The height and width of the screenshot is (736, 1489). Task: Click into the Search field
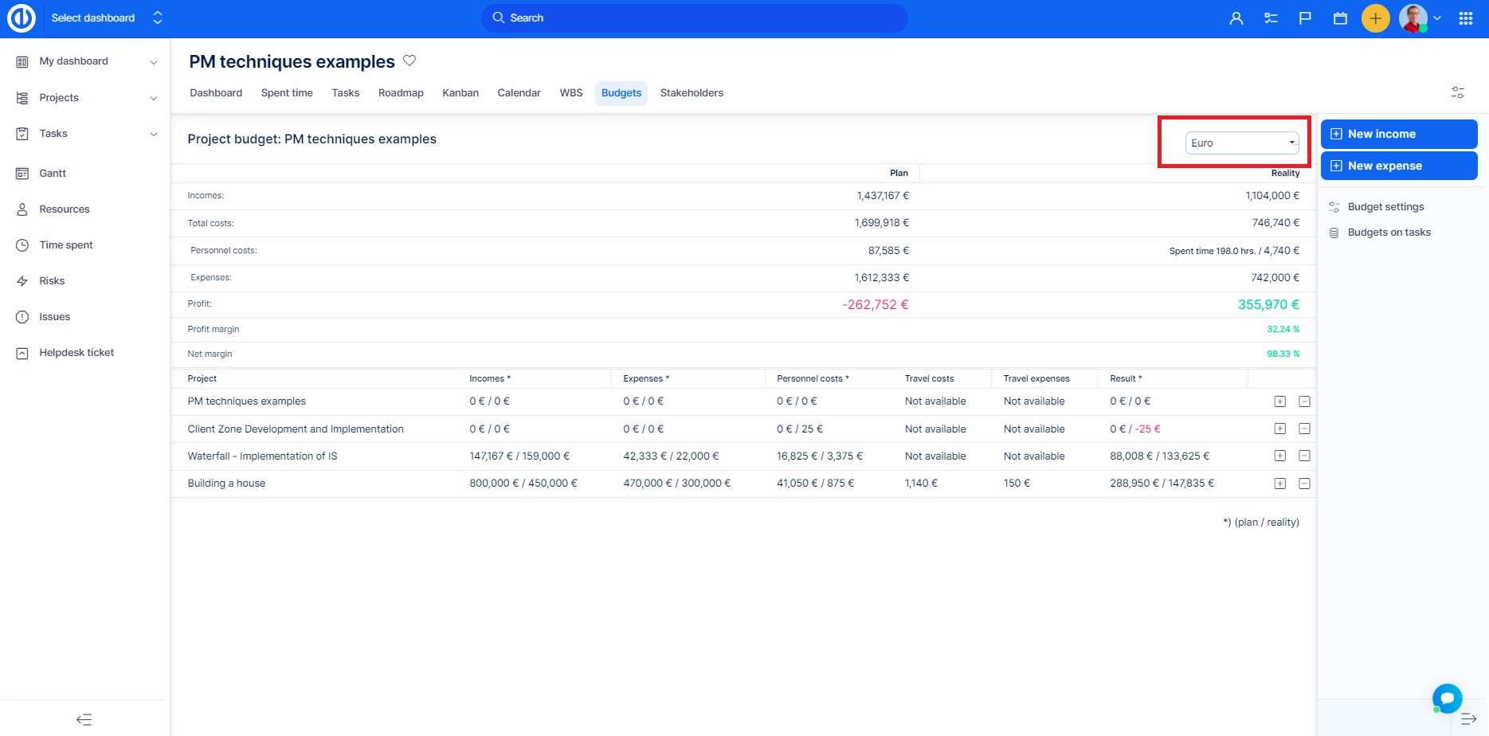pyautogui.click(x=693, y=18)
